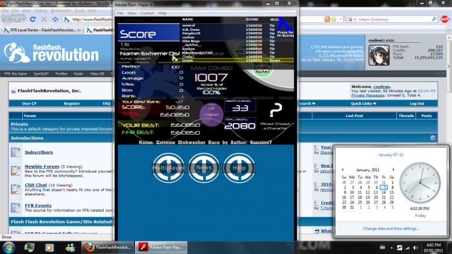Click the search magnifier icon
Screen dimensions: 452x254
434,19
